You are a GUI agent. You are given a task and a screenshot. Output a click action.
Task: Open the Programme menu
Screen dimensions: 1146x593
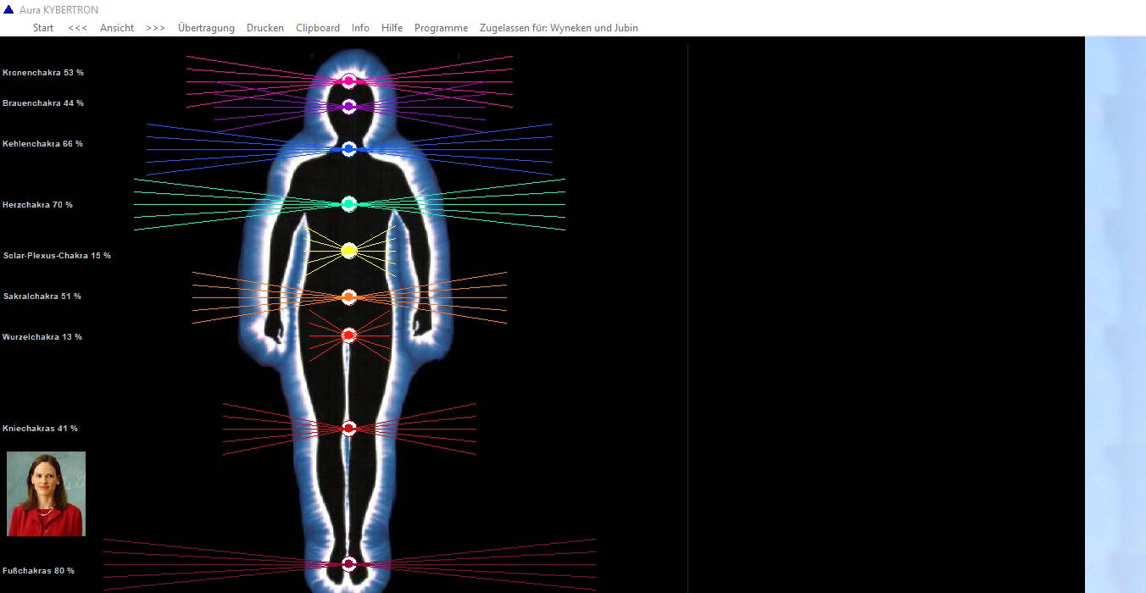click(x=441, y=28)
